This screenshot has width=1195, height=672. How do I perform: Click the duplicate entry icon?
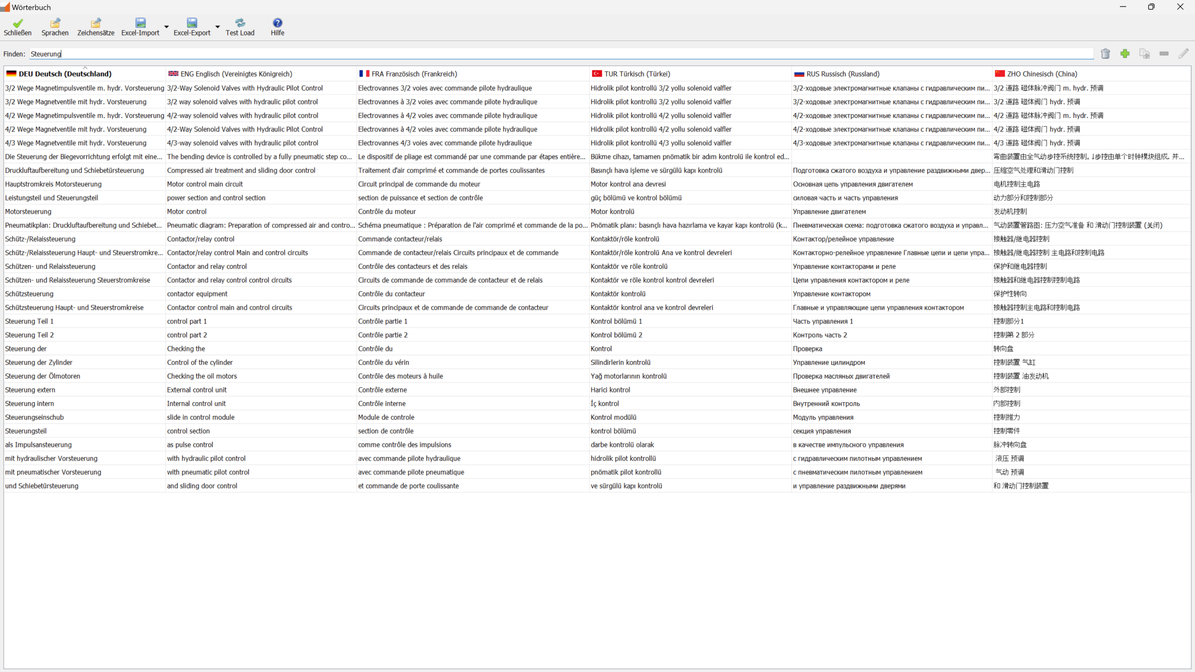point(1144,54)
